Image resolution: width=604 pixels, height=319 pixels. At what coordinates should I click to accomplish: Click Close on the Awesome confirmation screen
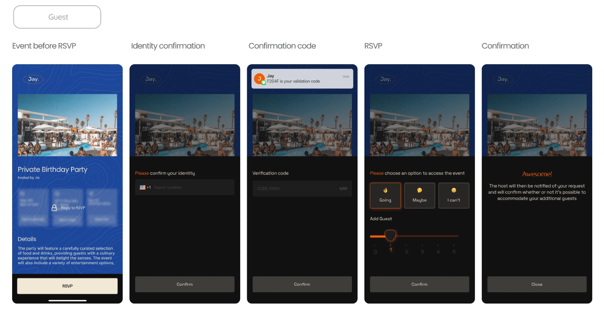537,284
